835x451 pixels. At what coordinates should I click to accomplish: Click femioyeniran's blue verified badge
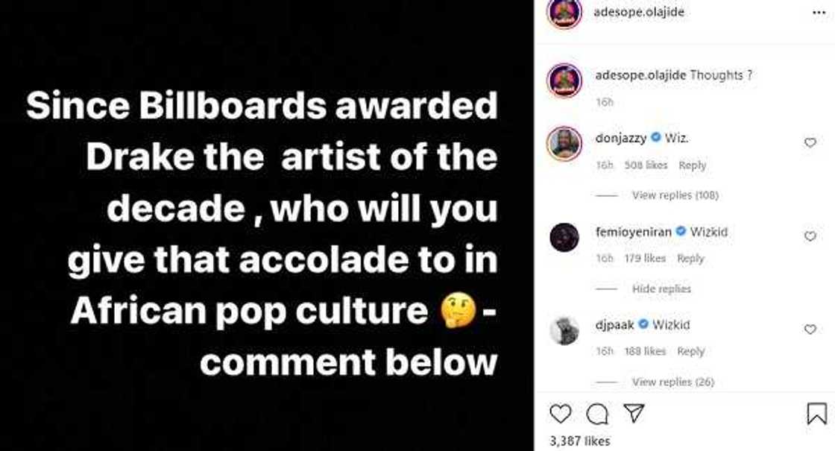coord(681,232)
